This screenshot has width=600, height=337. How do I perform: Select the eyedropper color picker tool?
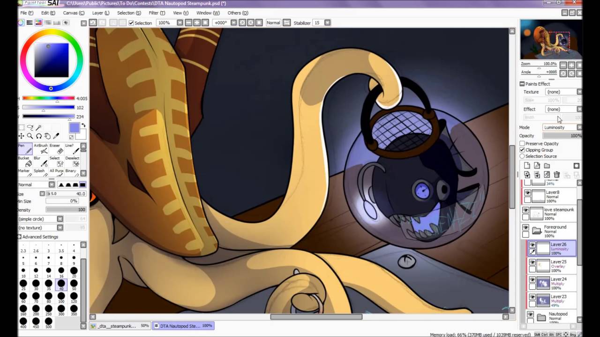click(56, 136)
